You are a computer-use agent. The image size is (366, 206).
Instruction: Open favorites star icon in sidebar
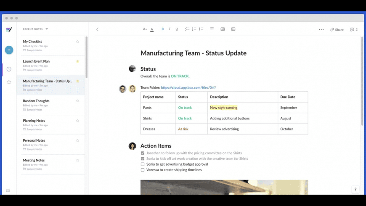pos(9,82)
